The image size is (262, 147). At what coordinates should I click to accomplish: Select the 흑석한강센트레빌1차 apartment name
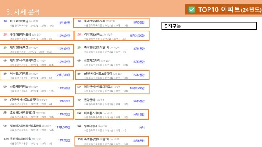97,47
